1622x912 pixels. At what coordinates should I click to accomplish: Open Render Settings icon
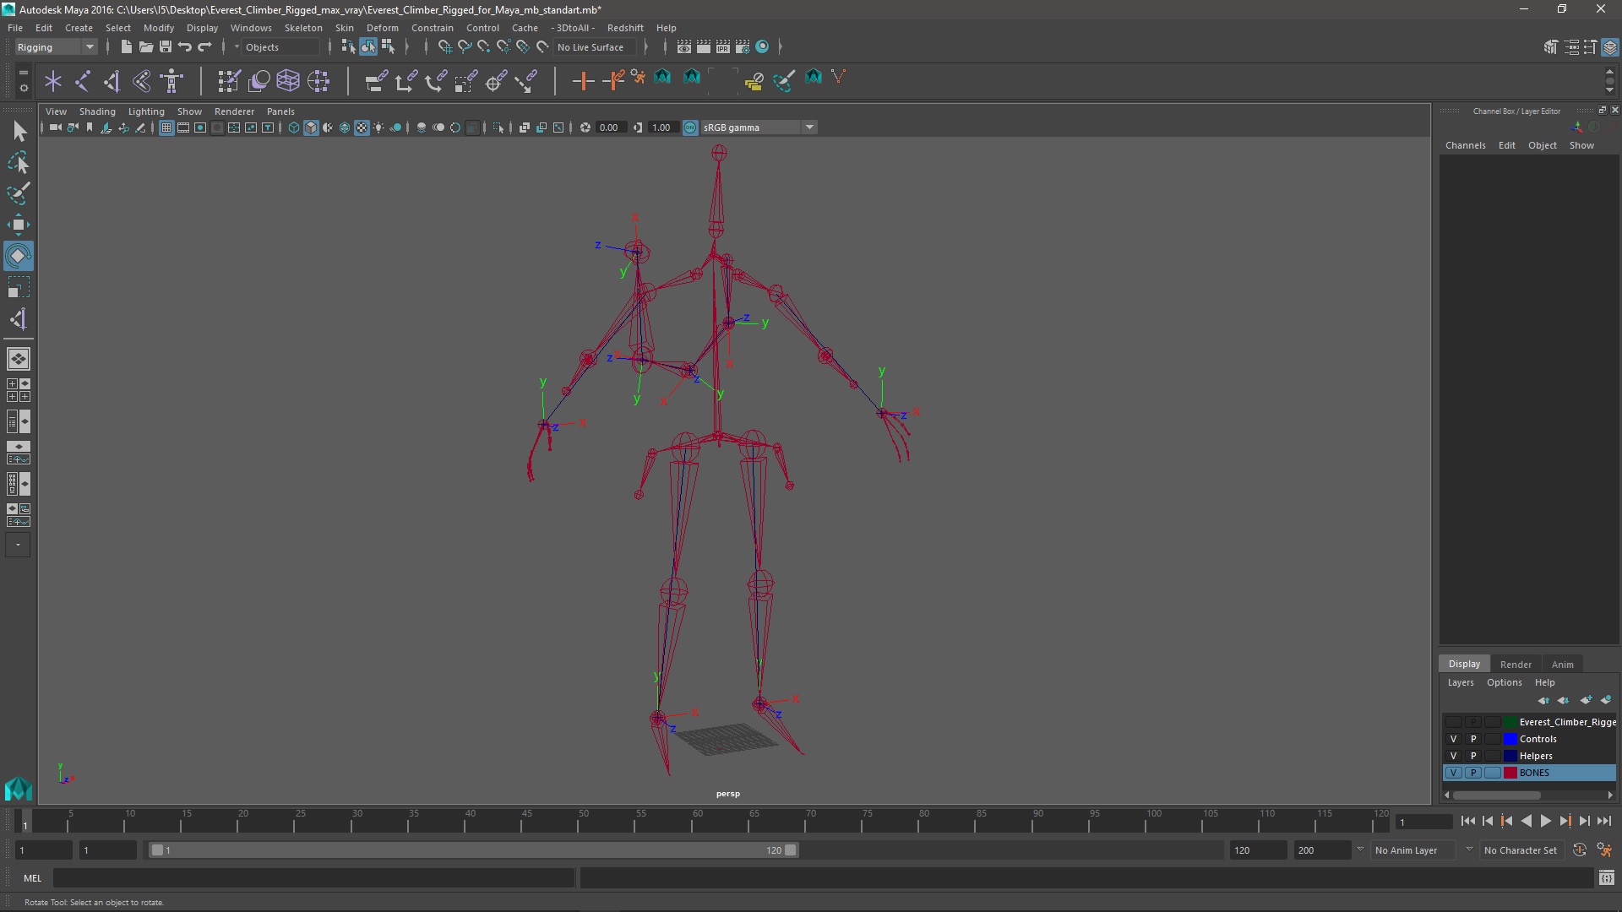[743, 46]
